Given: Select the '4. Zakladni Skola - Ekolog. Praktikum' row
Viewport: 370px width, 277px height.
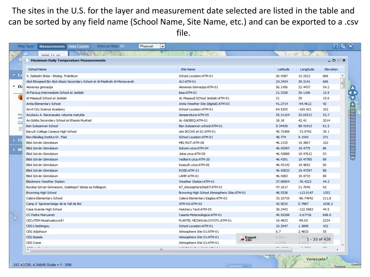Looking at the screenshot, I should click(182, 76).
